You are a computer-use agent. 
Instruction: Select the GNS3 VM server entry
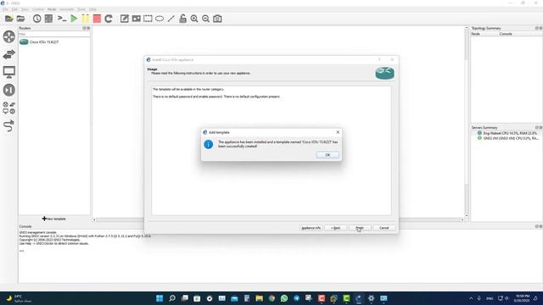(x=508, y=138)
